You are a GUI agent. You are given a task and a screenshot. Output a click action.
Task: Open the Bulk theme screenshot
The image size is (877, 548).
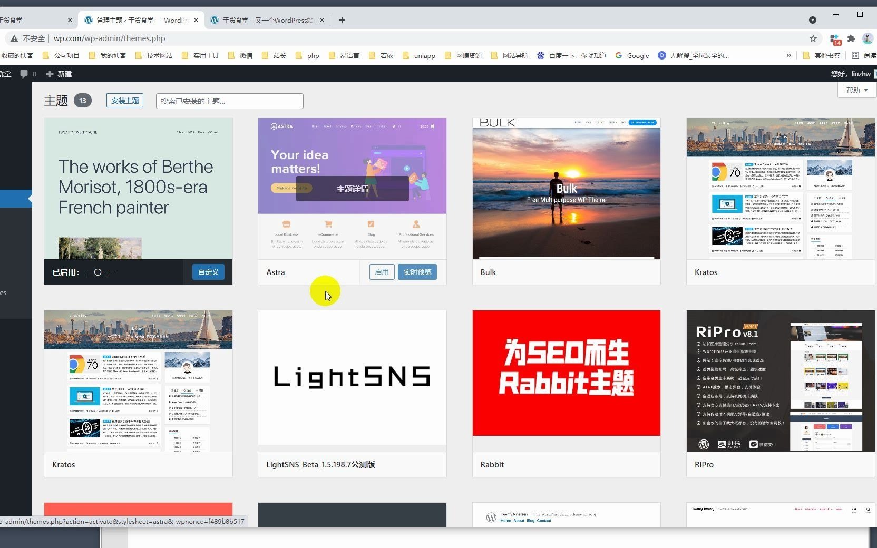tap(566, 189)
